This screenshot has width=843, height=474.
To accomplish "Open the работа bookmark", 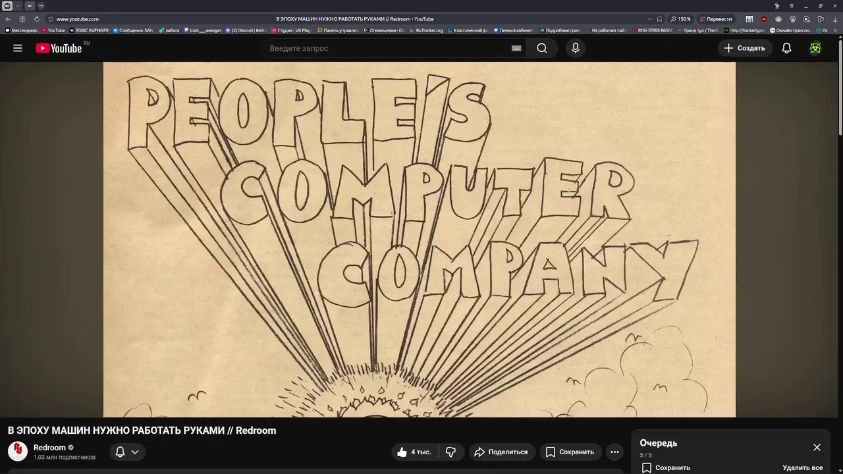I will pos(169,30).
